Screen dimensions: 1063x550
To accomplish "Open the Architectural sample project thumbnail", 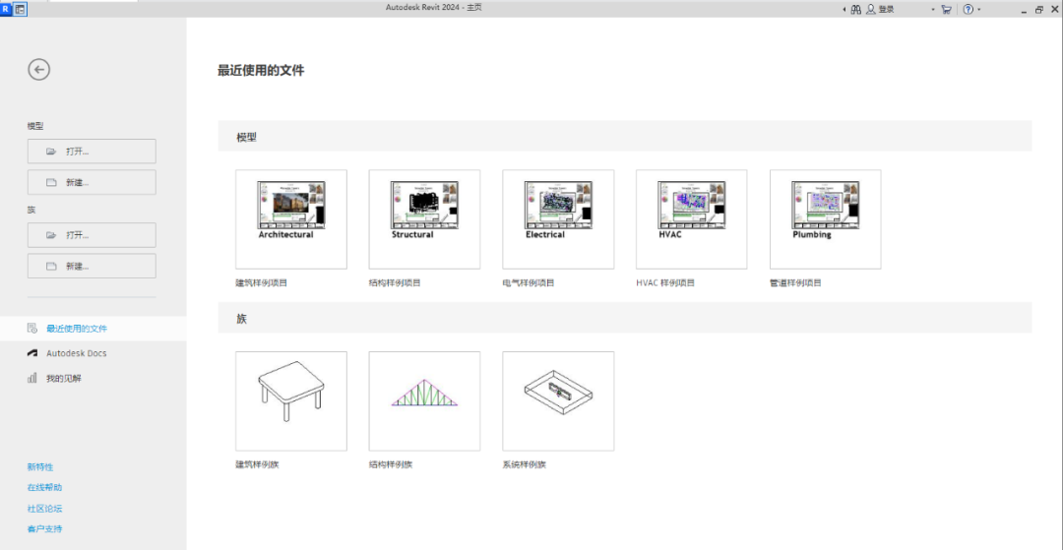I will pyautogui.click(x=290, y=218).
